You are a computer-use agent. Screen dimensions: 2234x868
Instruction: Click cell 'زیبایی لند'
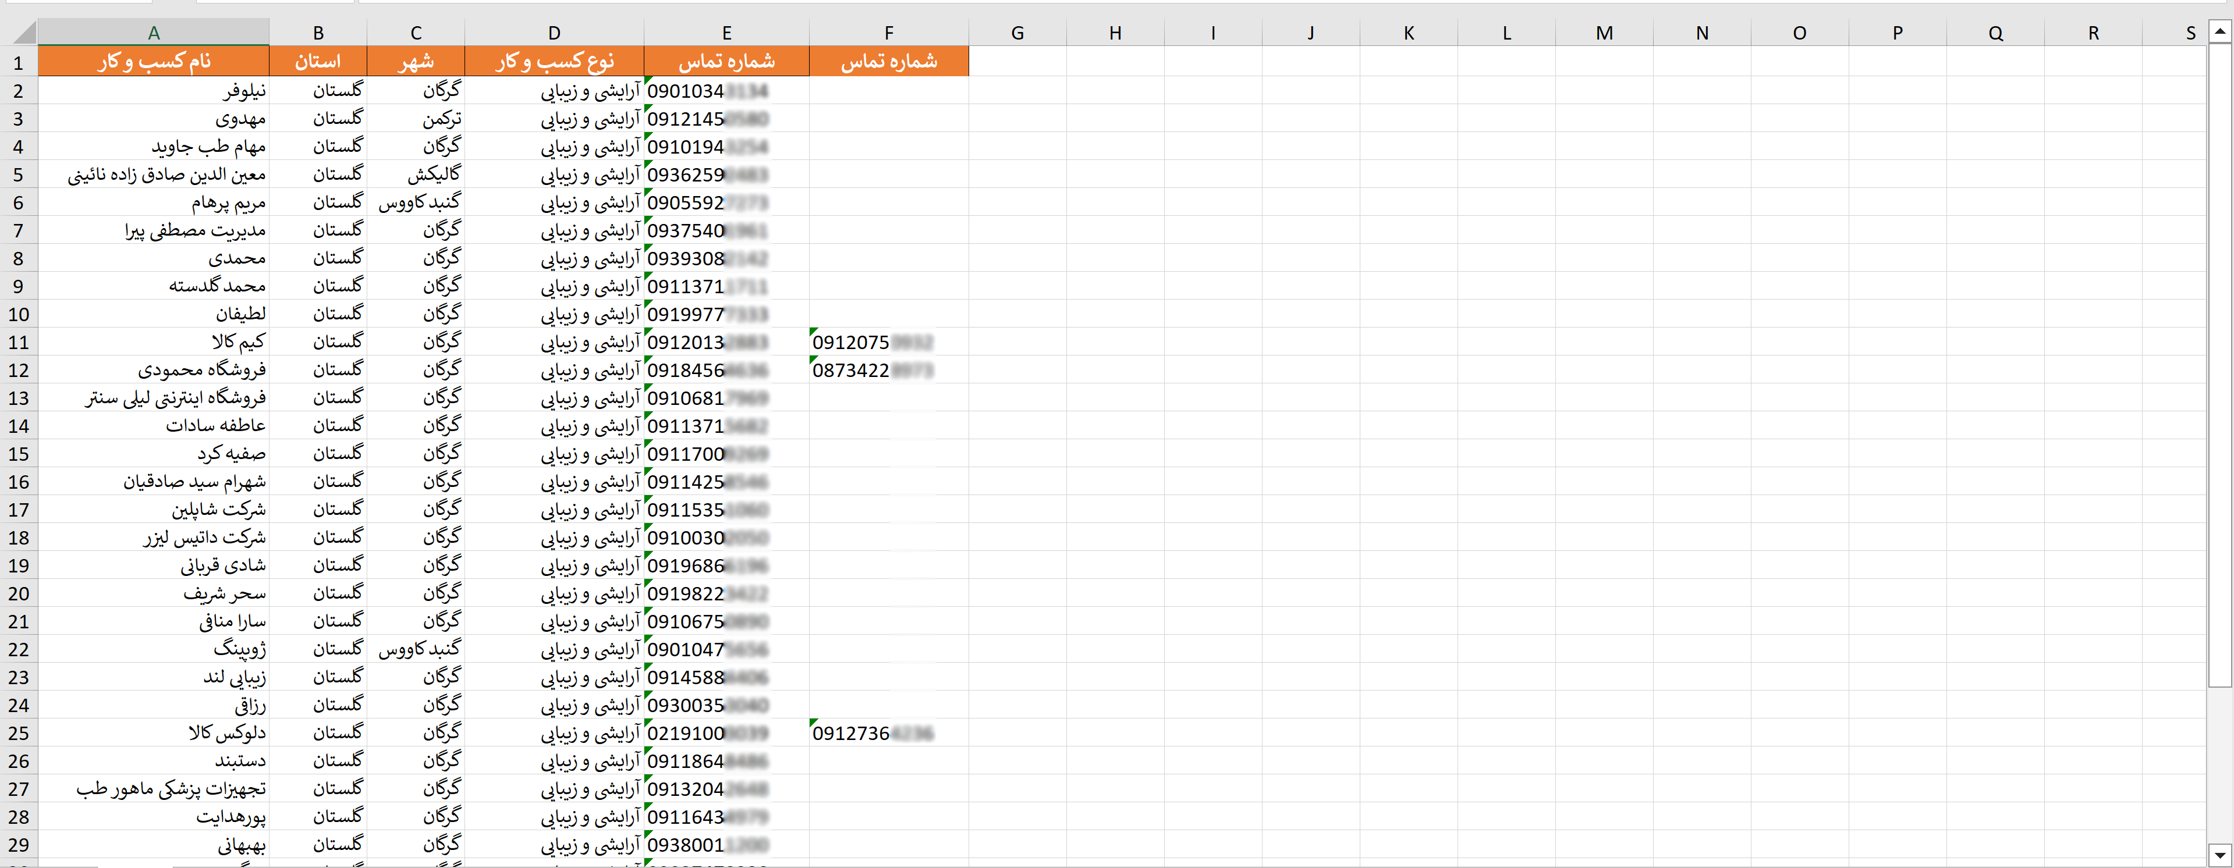pos(154,677)
